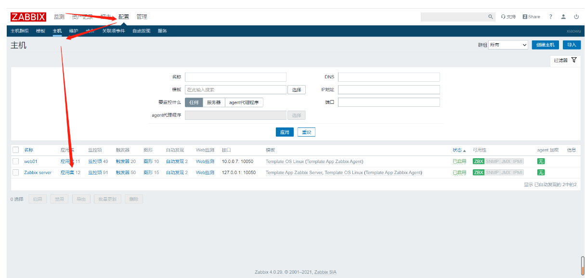Go to 服务 submenu
Viewport: 585px width, 278px height.
click(x=162, y=31)
